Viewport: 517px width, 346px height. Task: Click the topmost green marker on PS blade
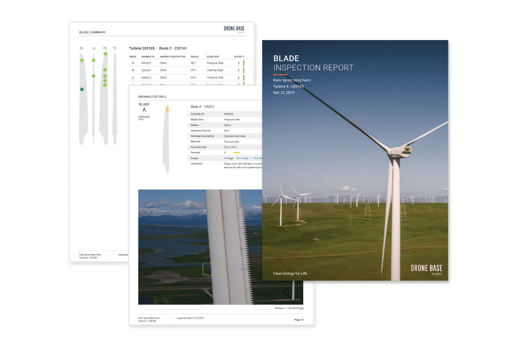105,54
